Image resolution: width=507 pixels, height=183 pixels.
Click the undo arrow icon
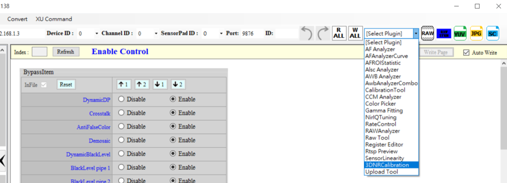point(306,33)
